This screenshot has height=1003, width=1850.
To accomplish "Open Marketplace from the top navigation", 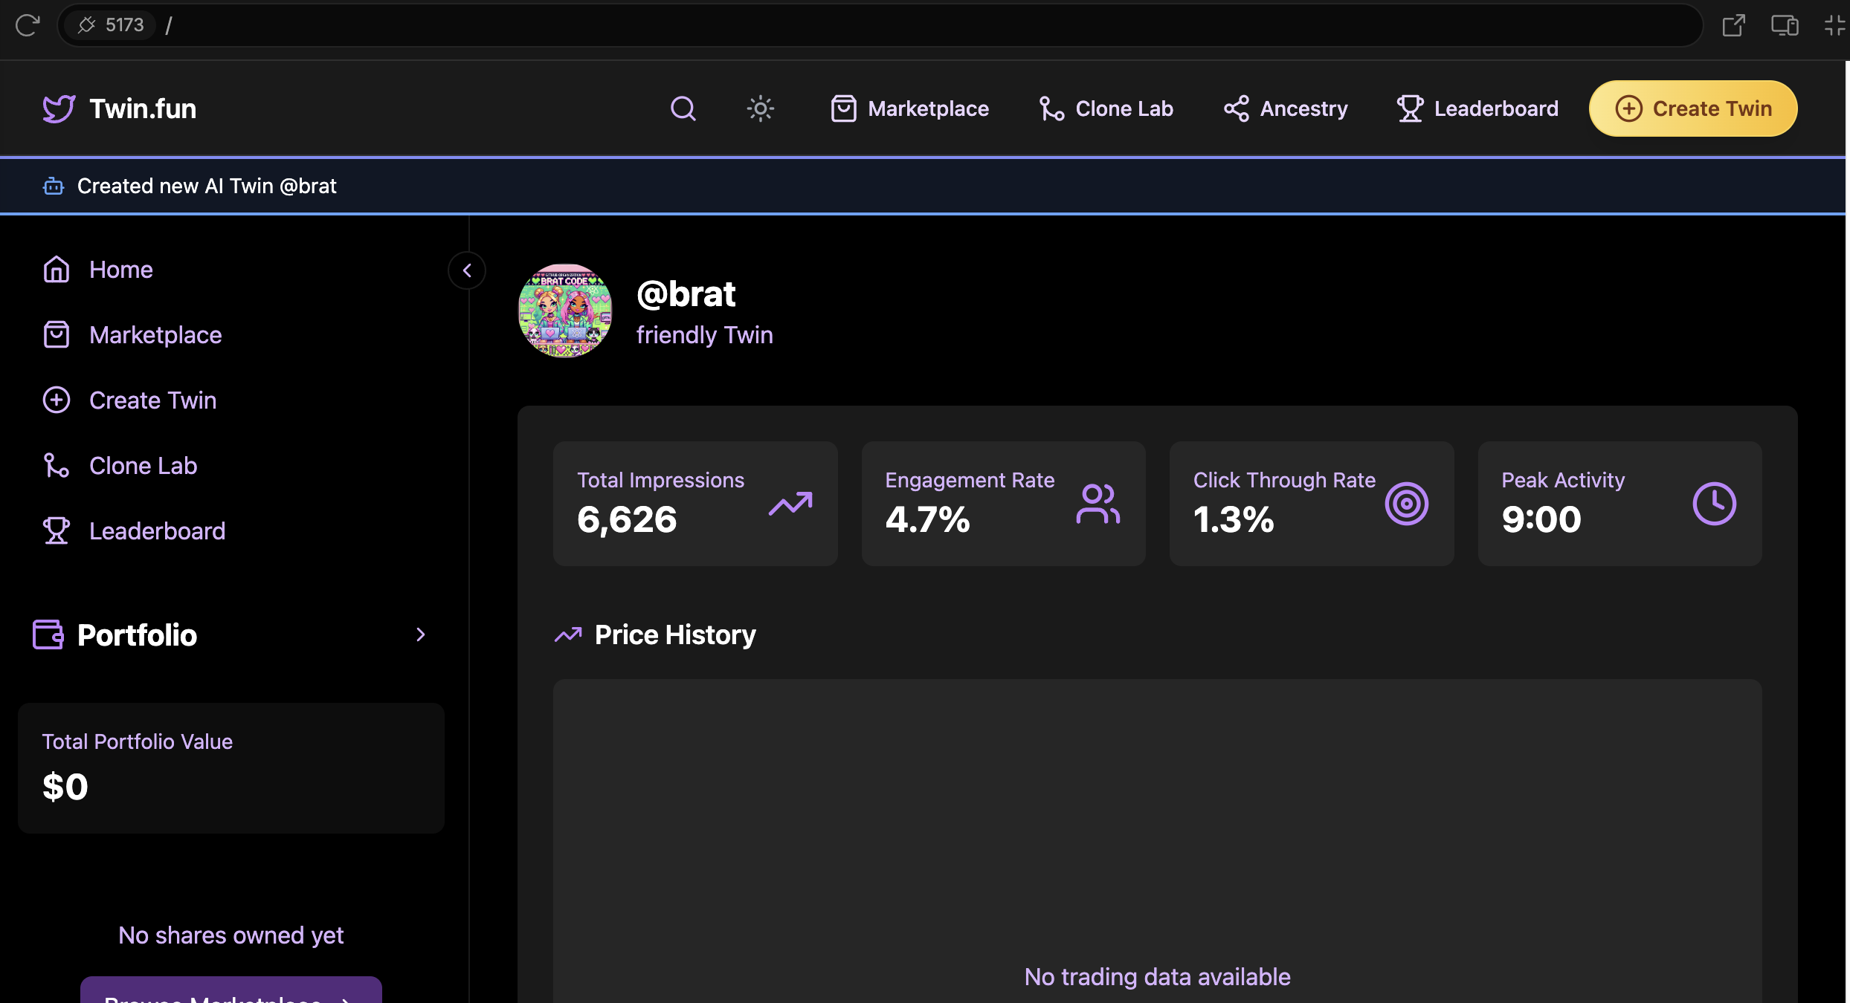I will (910, 108).
